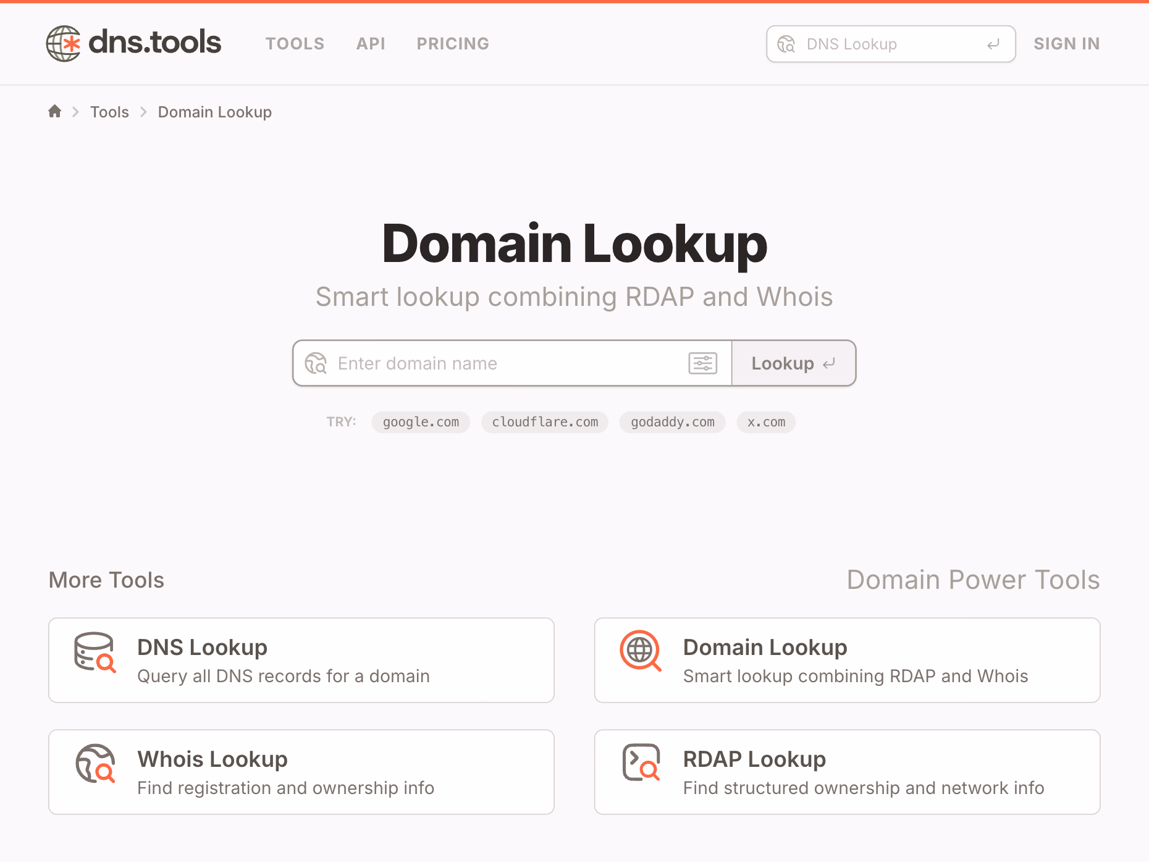Click the Tools breadcrumb link
This screenshot has width=1149, height=862.
(x=110, y=112)
